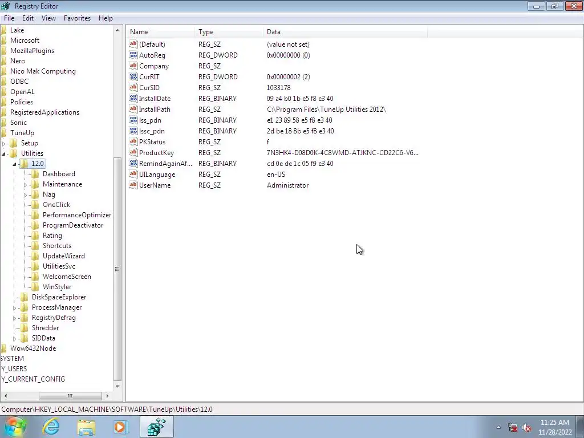
Task: Sort values by the Type column
Action: 229,32
